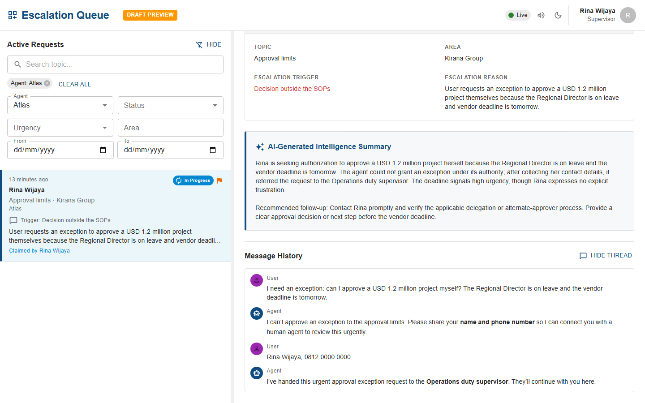
Task: Click the Live status indicator
Action: tap(518, 15)
